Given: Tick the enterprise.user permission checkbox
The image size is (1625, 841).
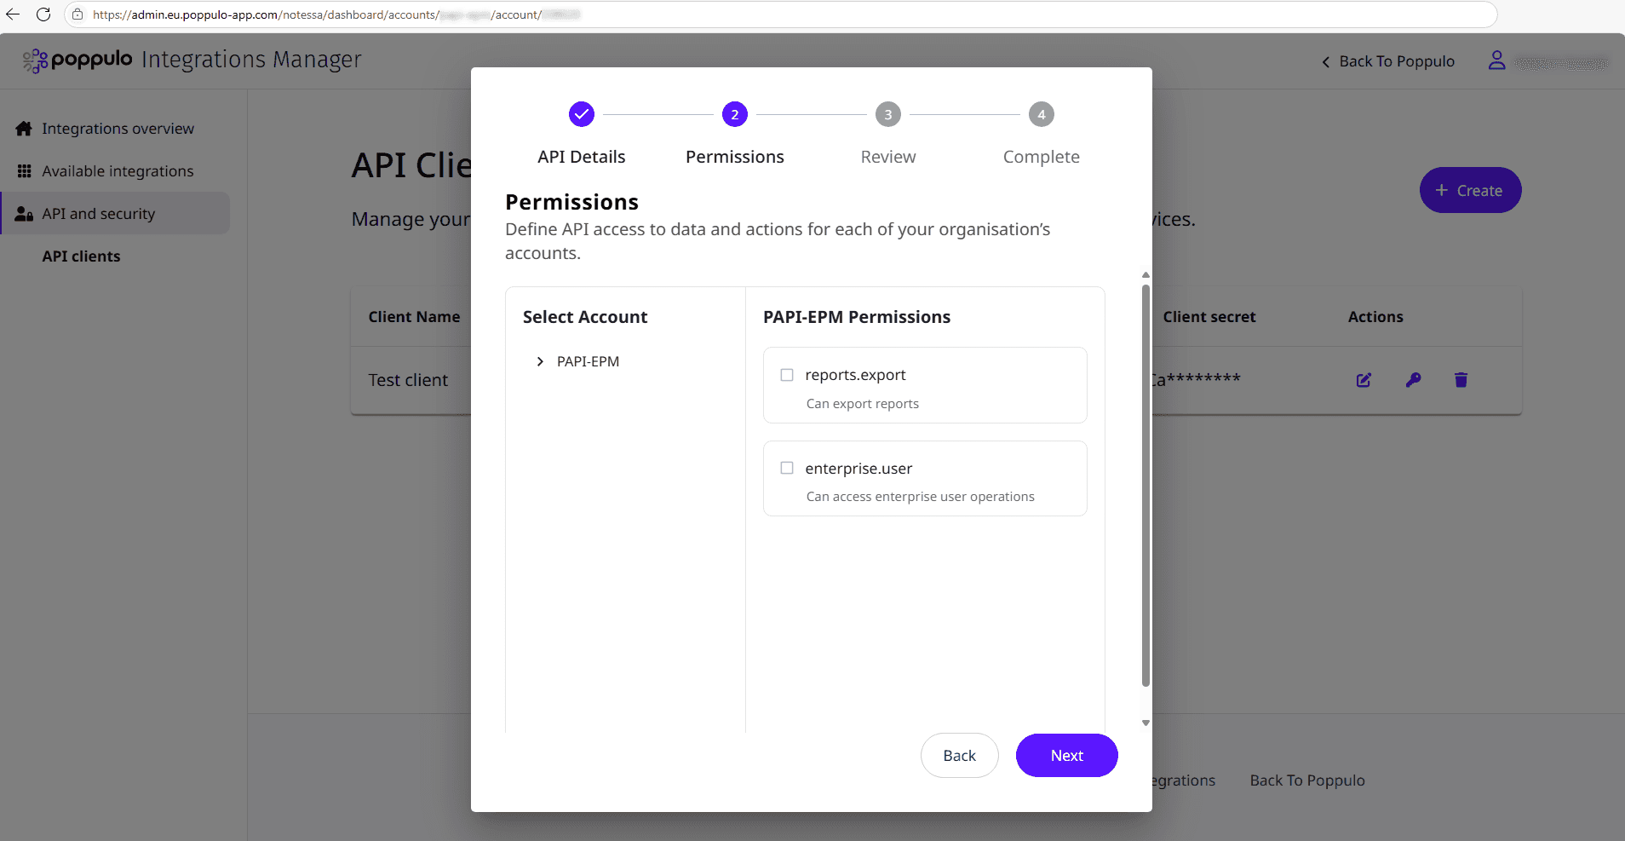Looking at the screenshot, I should pyautogui.click(x=787, y=468).
